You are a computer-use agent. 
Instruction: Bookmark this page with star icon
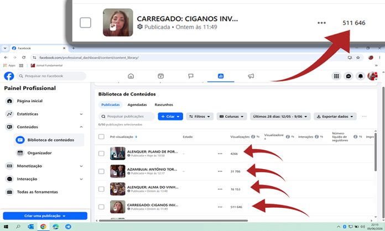358,57
